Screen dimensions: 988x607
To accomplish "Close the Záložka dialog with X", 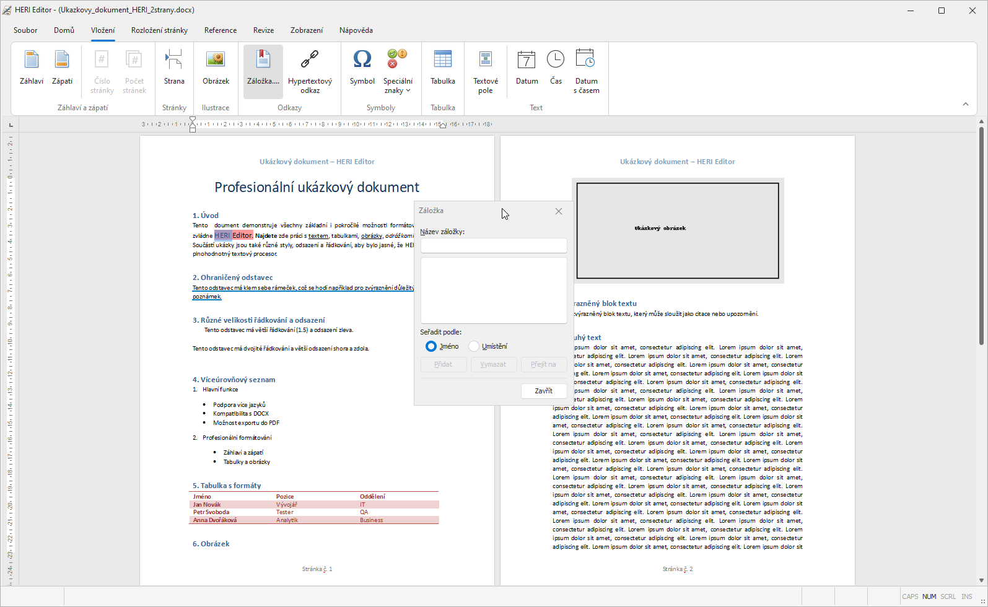I will click(559, 211).
